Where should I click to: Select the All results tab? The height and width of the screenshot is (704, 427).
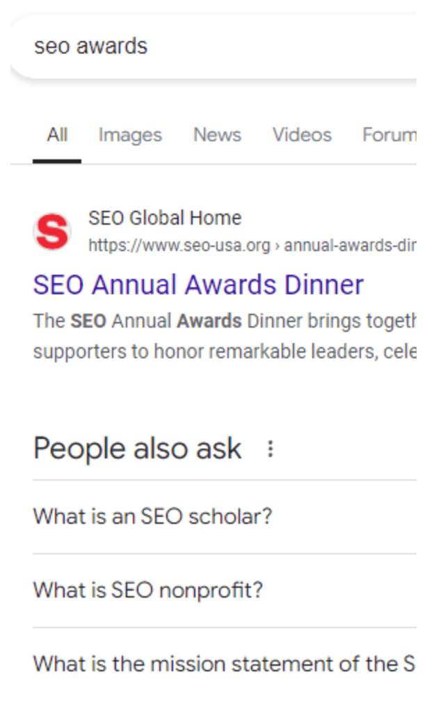tap(57, 135)
